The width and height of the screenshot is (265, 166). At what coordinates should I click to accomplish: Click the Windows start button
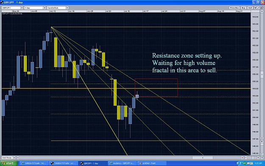tap(9, 163)
